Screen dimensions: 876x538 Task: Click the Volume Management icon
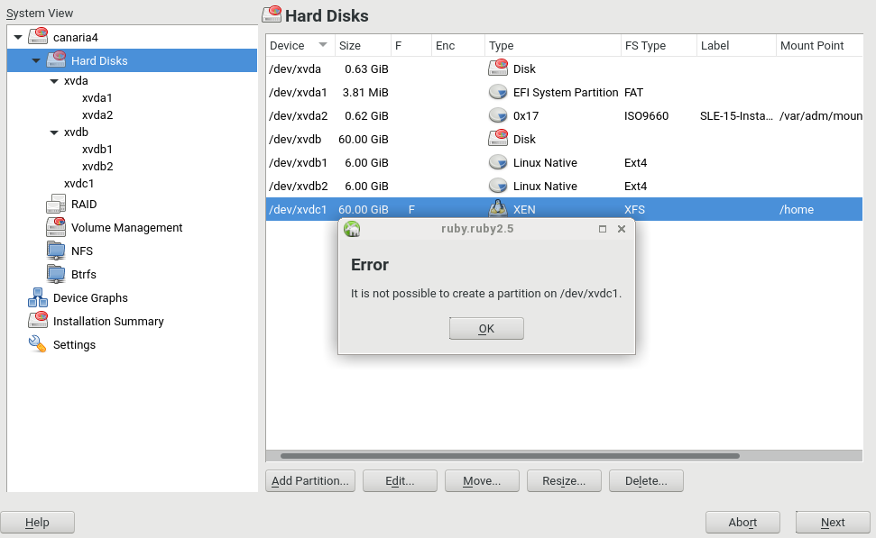[57, 228]
